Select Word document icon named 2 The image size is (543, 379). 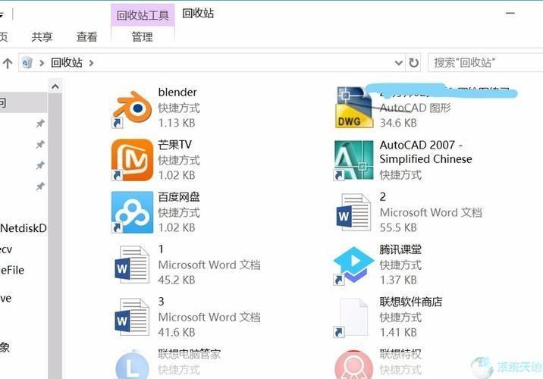pyautogui.click(x=353, y=212)
